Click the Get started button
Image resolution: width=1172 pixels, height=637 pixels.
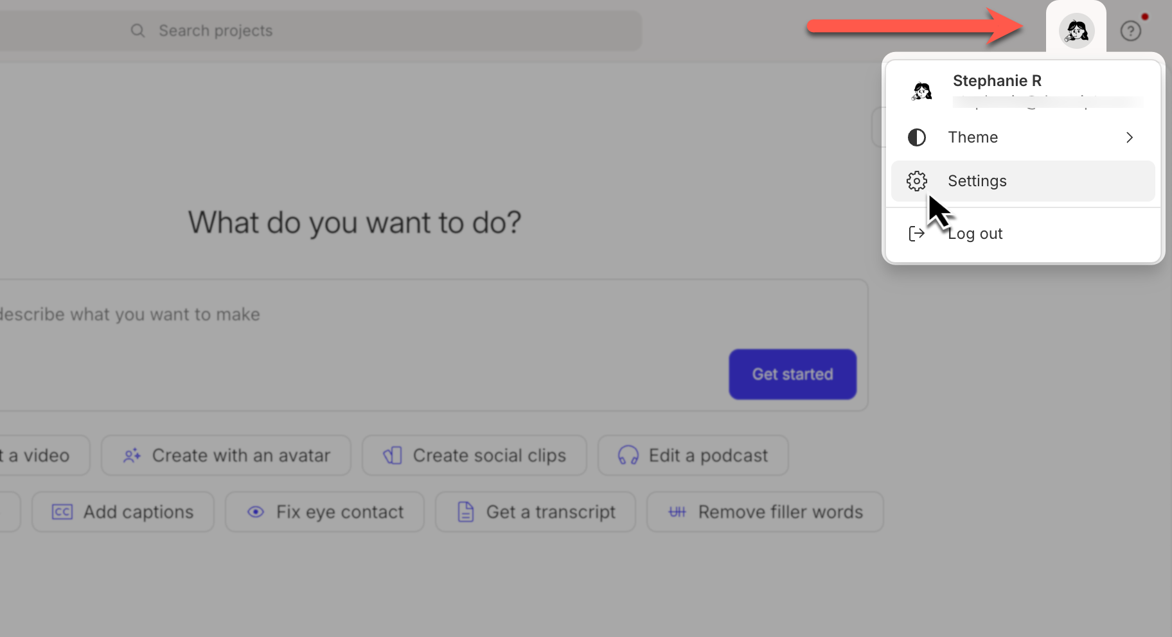(x=792, y=374)
